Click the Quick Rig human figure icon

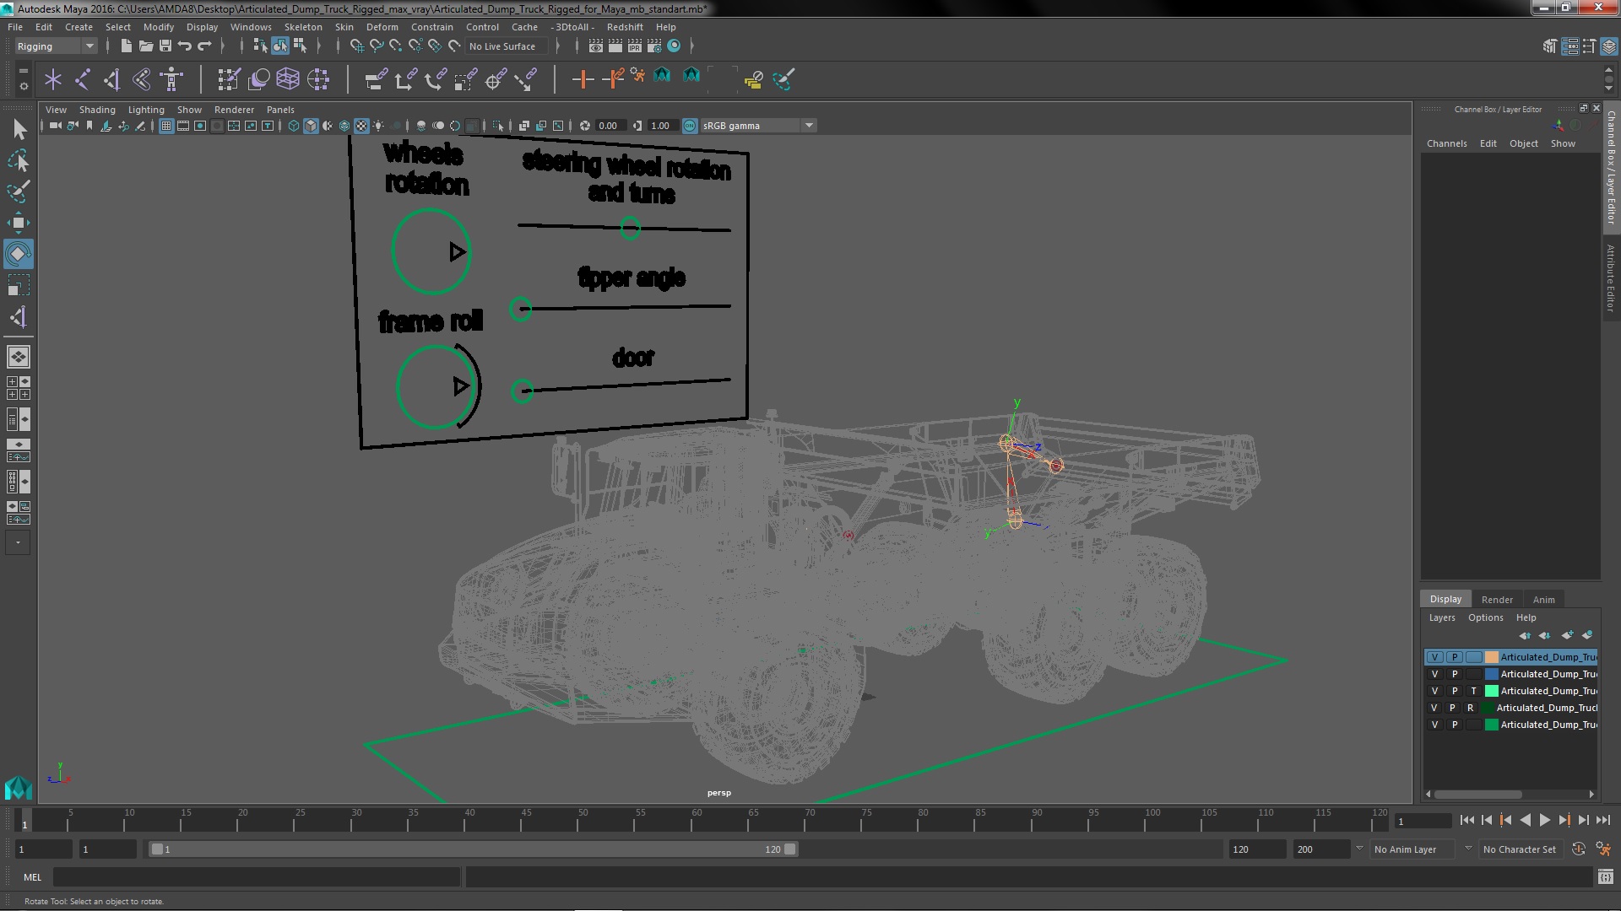[171, 79]
